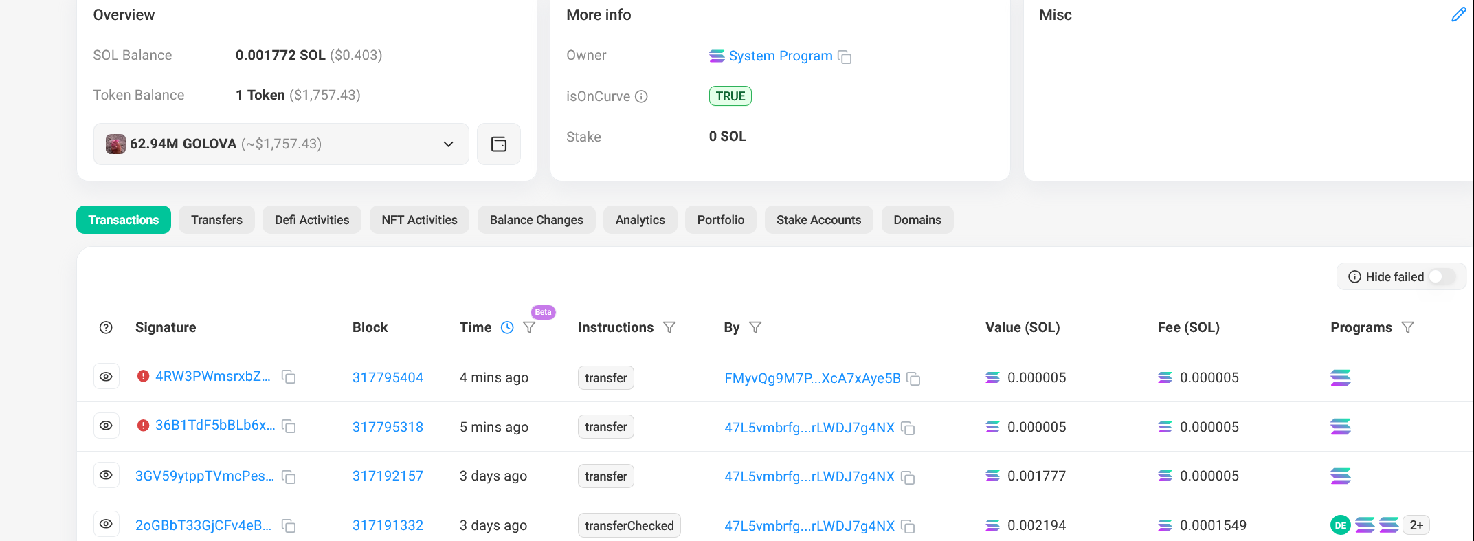Toggle the Hide failed switch
This screenshot has height=541, width=1474.
point(1441,277)
